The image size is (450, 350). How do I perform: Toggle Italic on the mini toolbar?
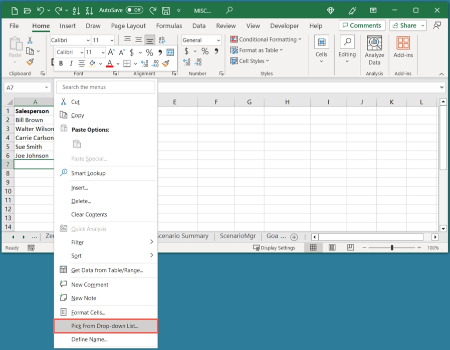coord(70,63)
